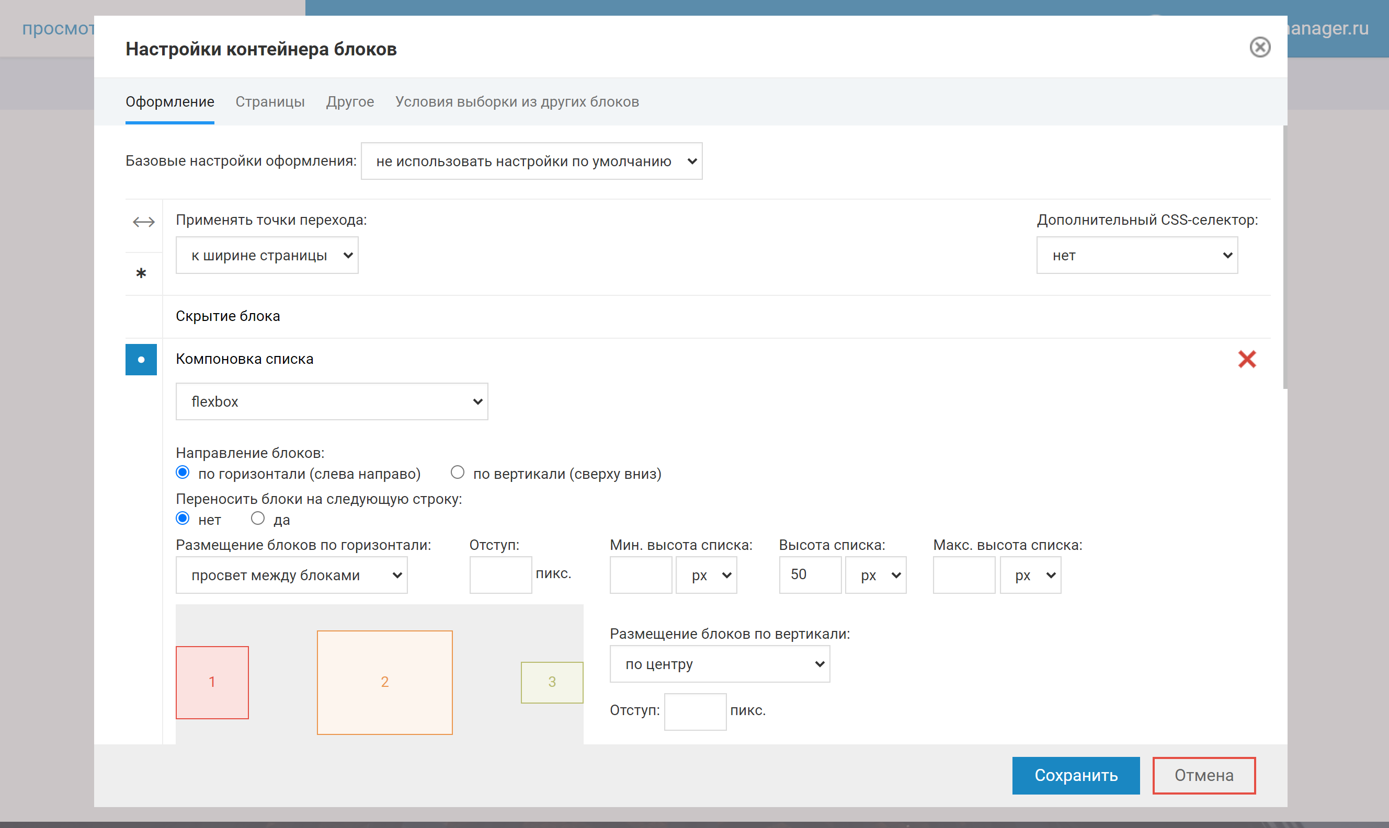Viewport: 1389px width, 828px height.
Task: Click the Отмена button
Action: tap(1204, 775)
